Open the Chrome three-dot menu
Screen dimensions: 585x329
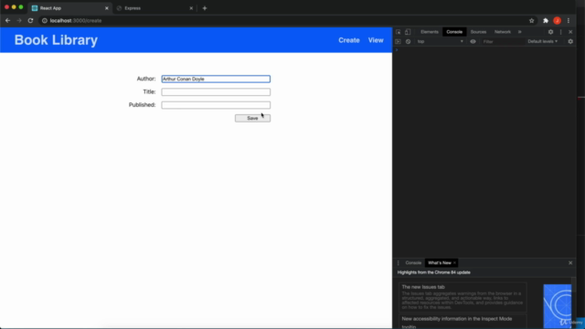(x=569, y=20)
